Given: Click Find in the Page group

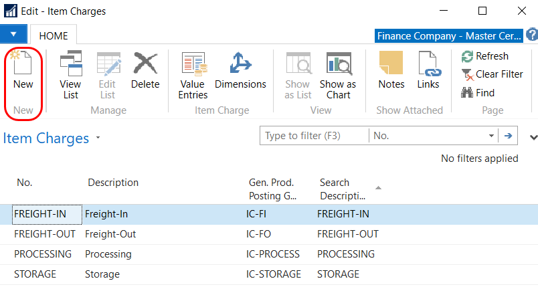Looking at the screenshot, I should pos(478,93).
